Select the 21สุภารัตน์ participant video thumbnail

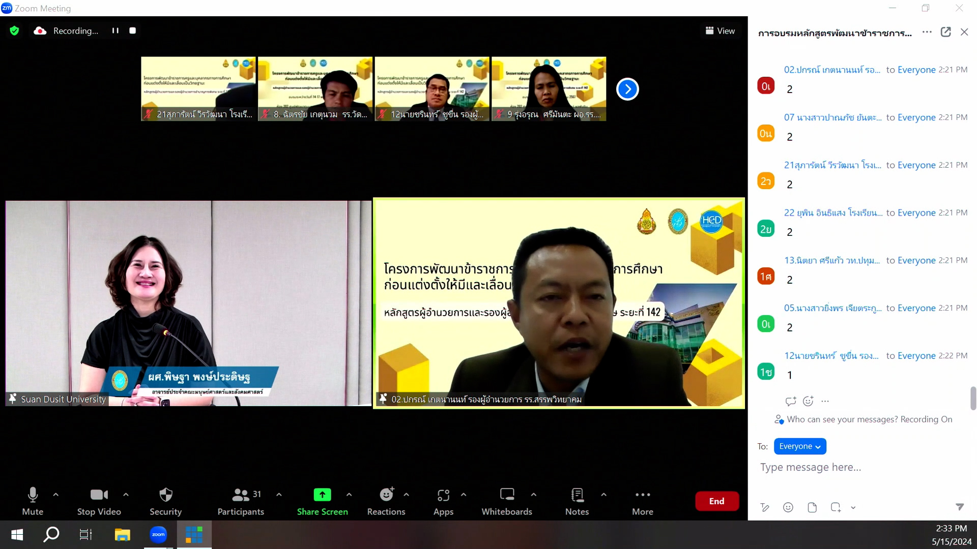[198, 89]
